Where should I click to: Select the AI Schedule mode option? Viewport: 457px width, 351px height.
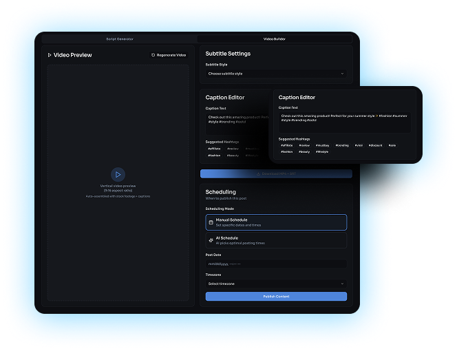[276, 240]
